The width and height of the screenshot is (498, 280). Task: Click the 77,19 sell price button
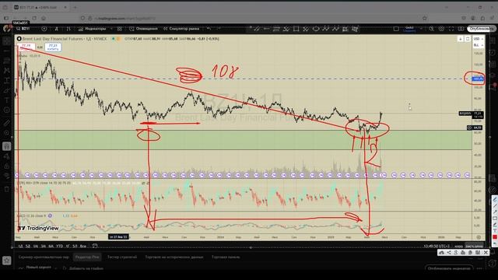pyautogui.click(x=26, y=47)
